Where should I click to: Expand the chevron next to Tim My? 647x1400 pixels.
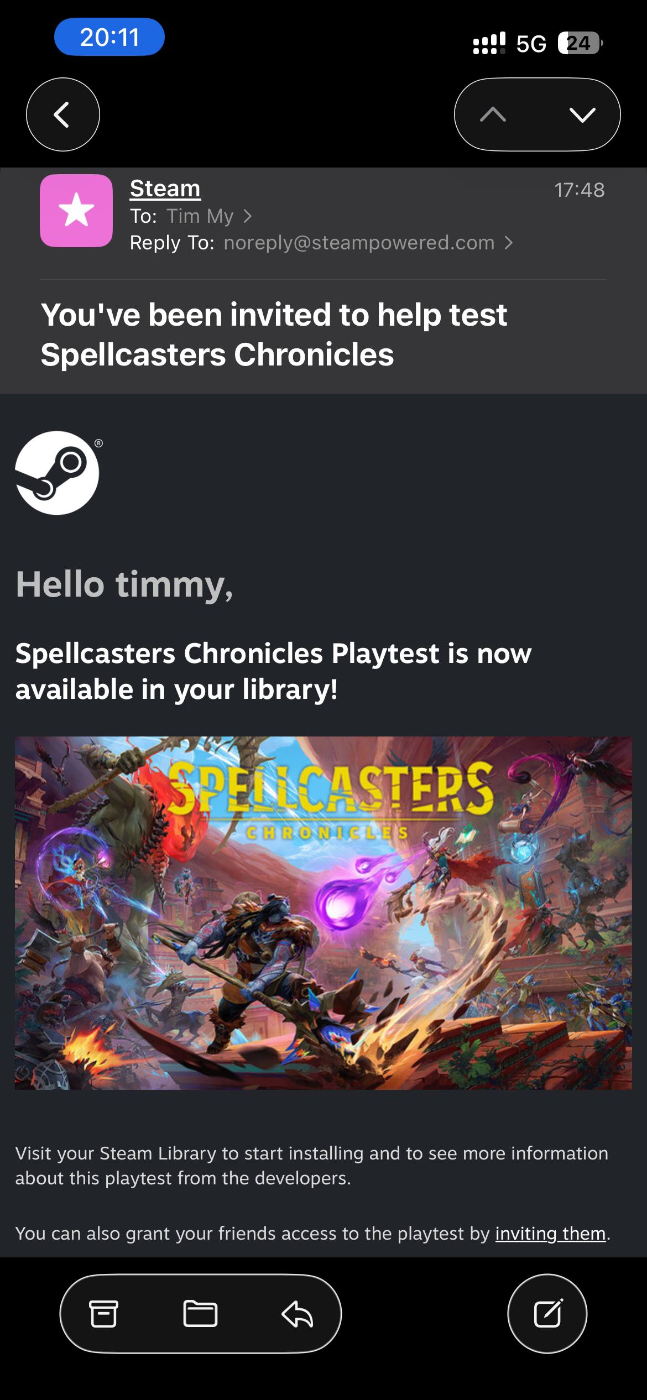247,216
